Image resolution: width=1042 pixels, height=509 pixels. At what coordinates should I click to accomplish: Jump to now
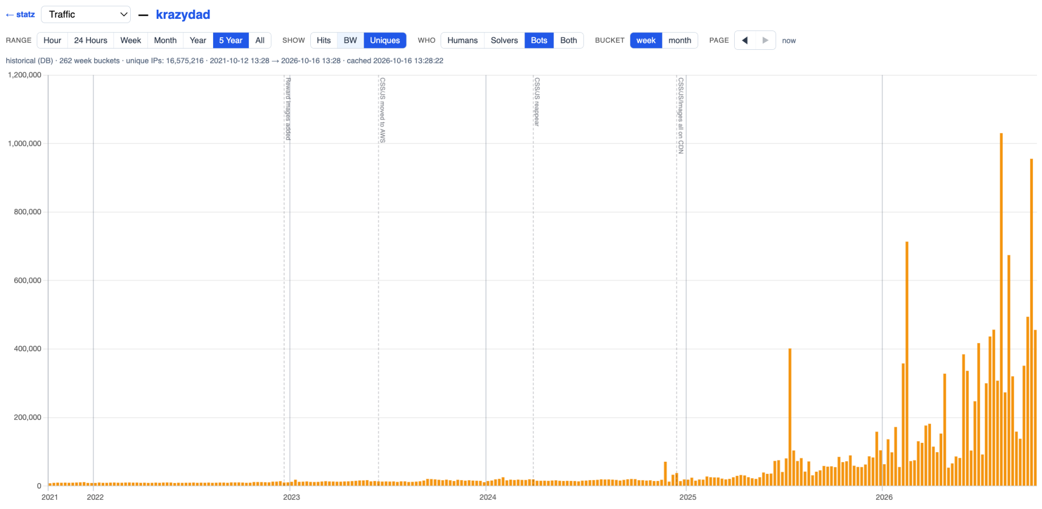[x=789, y=41]
